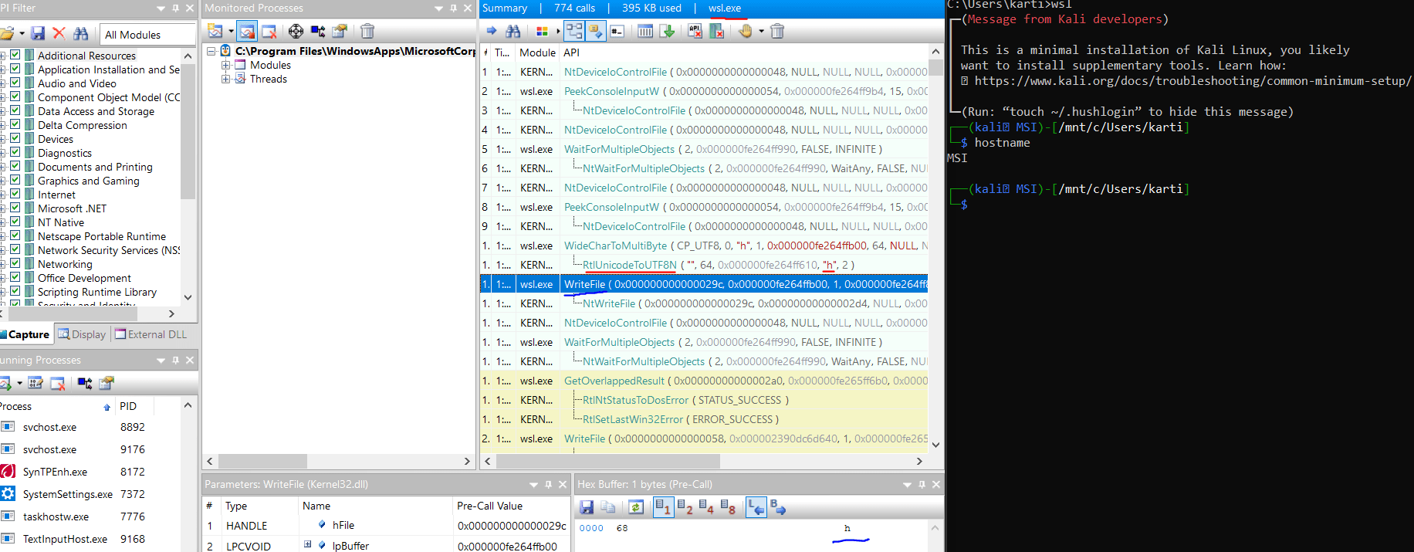Expand the Modules tree node
The image size is (1414, 552).
tap(226, 65)
